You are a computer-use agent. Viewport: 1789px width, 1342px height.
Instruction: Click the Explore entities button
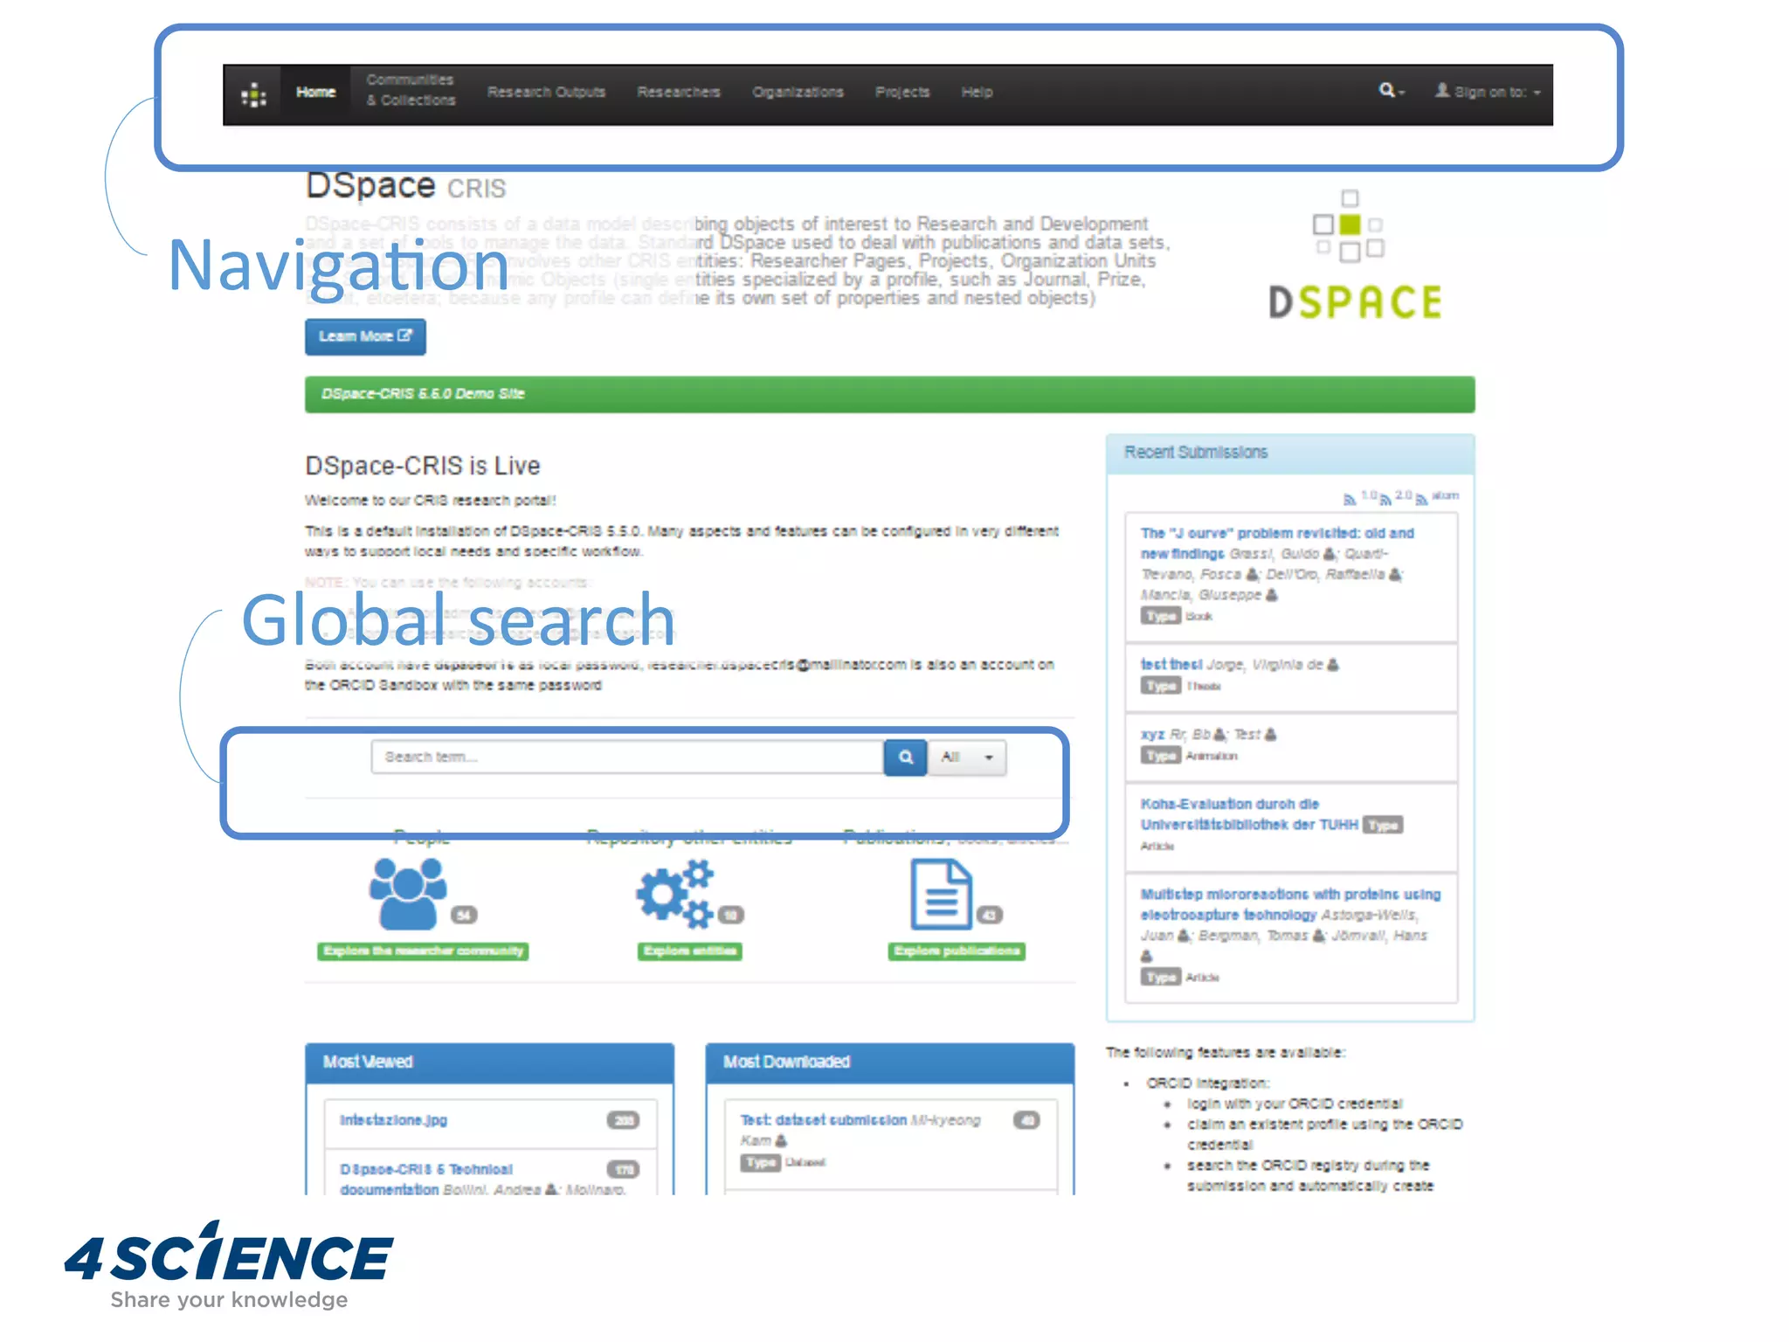pyautogui.click(x=689, y=951)
